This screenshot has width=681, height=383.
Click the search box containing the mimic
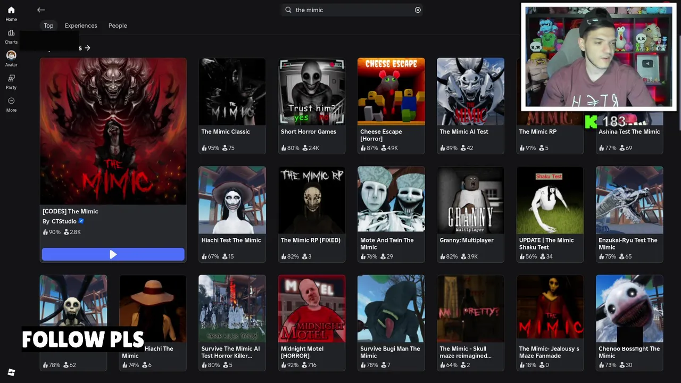(x=352, y=10)
